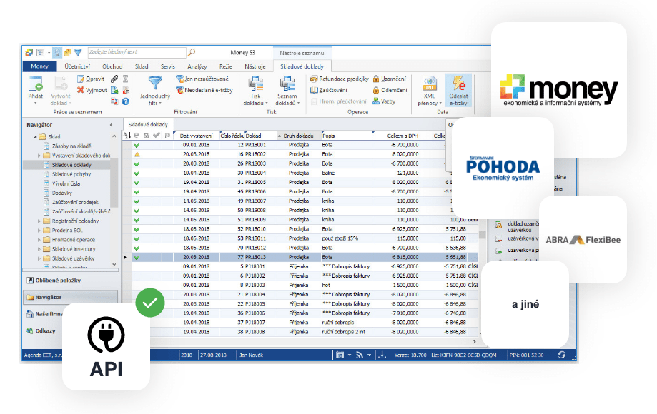Viewport: 657px width, 414px height.
Task: Click Uzamčení with the lock icon
Action: coord(389,79)
